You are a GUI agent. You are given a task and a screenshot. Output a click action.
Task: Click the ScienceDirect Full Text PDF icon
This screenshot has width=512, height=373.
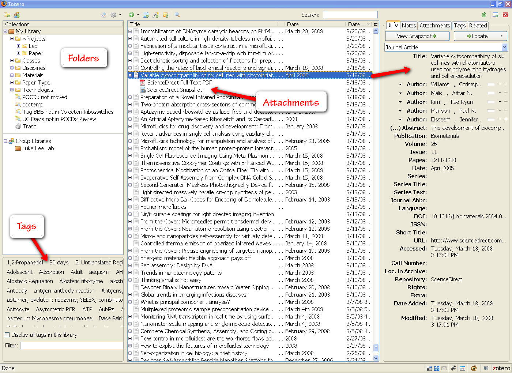point(143,83)
